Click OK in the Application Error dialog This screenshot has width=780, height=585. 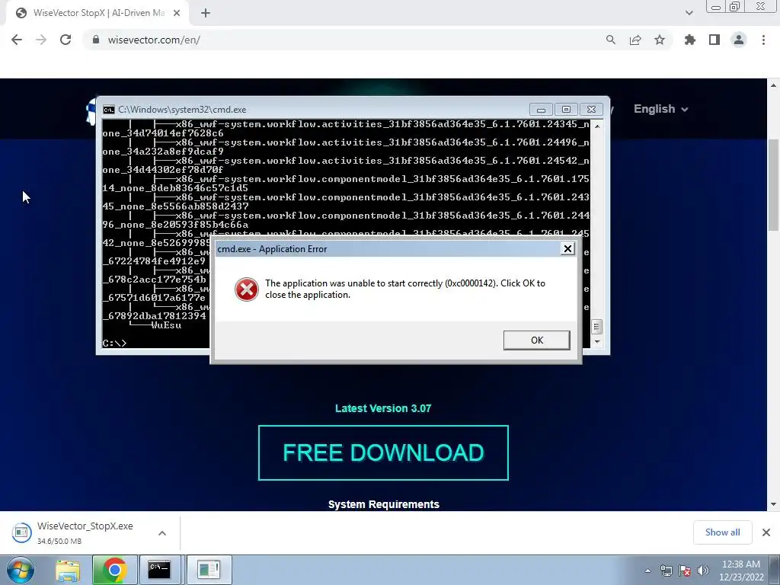(536, 340)
